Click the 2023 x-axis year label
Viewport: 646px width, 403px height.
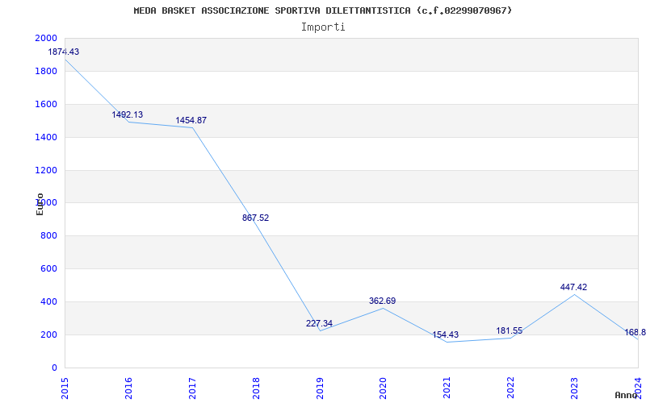tap(574, 388)
